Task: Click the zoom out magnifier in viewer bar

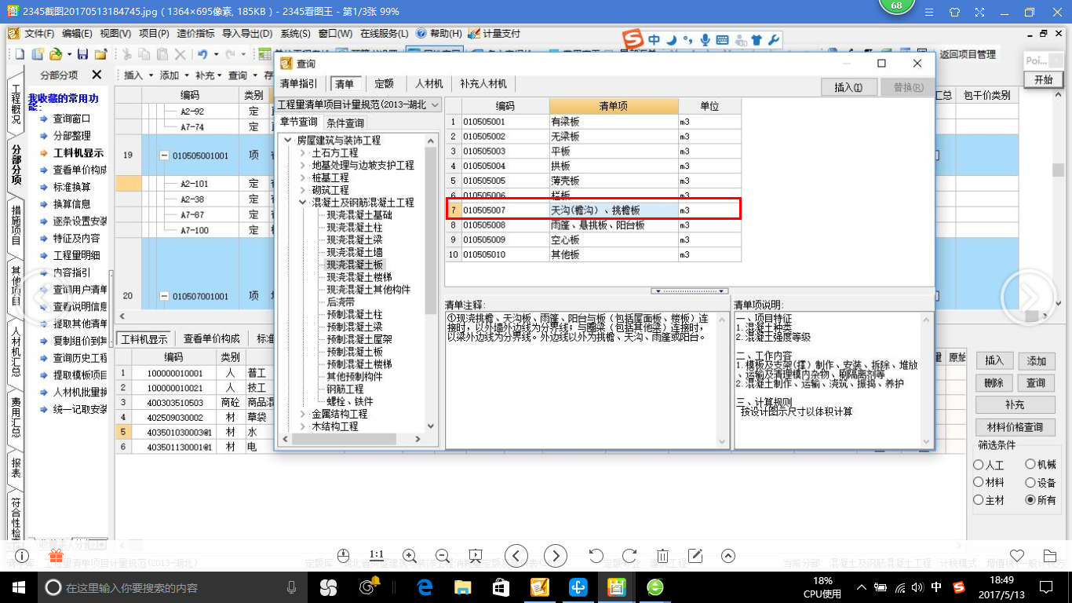Action: coord(443,556)
